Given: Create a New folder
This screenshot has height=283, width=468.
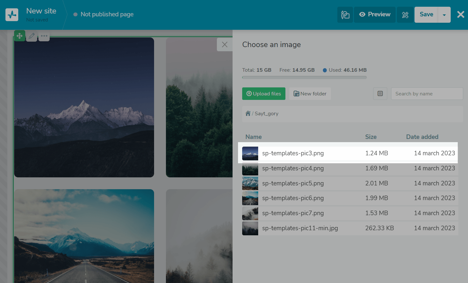Looking at the screenshot, I should pyautogui.click(x=310, y=94).
